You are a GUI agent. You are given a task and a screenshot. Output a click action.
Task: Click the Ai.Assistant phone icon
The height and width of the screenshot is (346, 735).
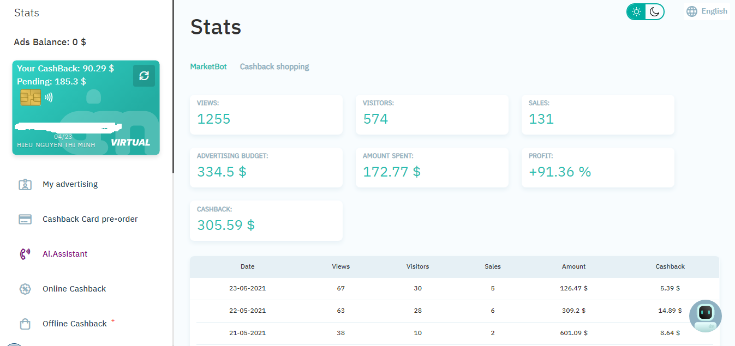25,254
